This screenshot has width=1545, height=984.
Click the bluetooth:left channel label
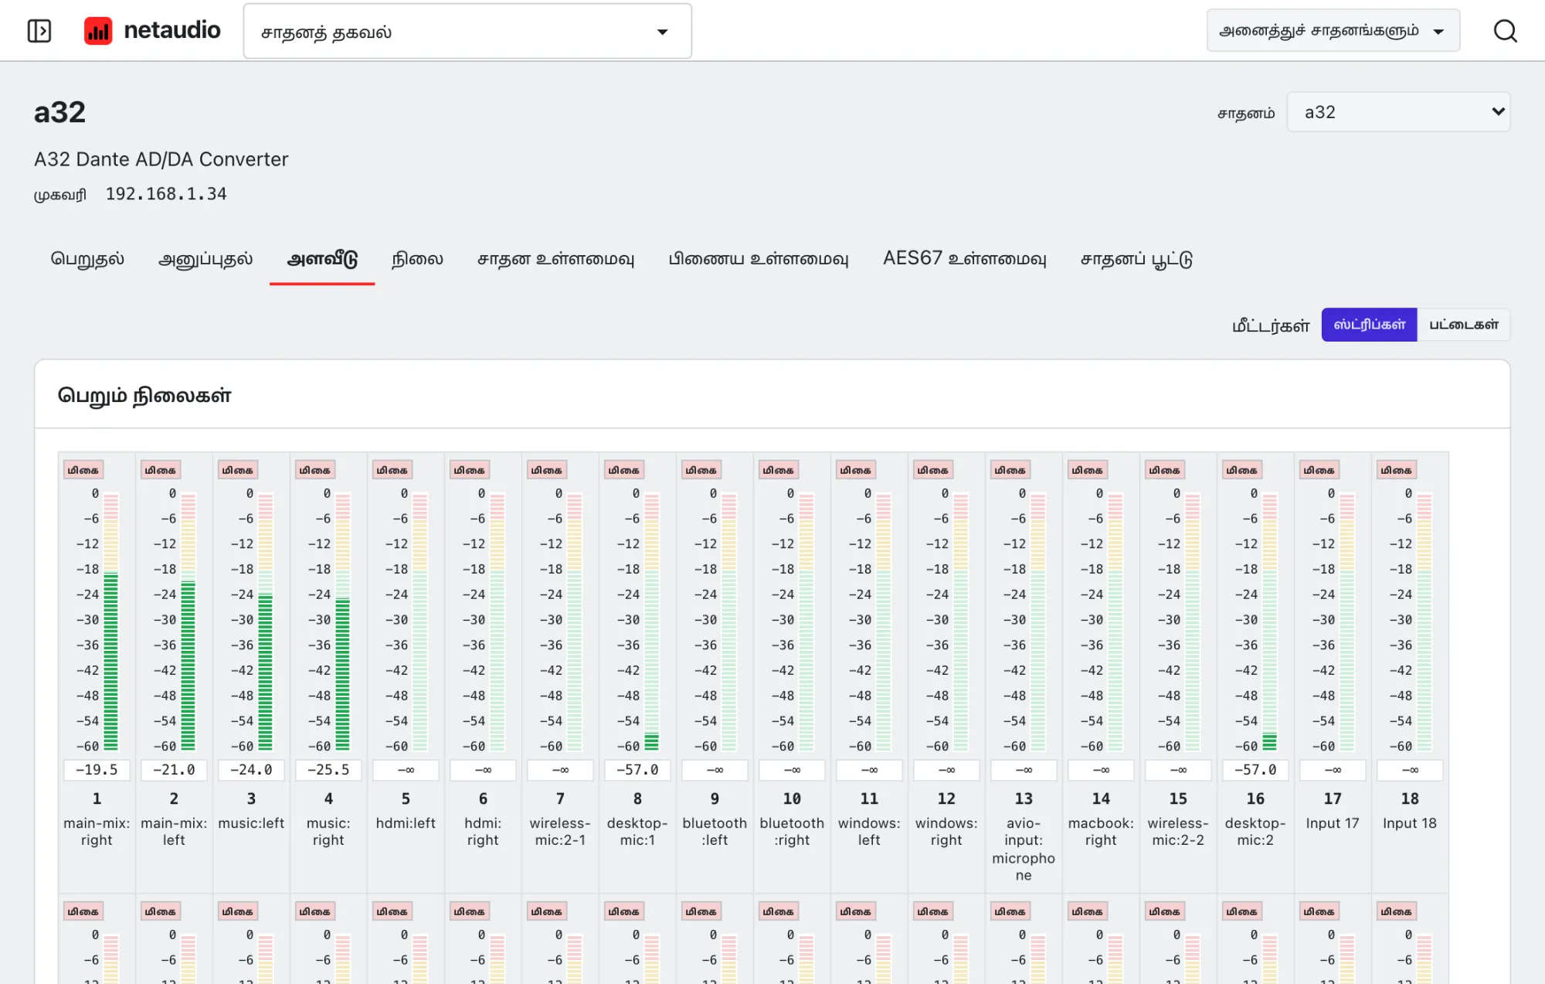point(715,832)
